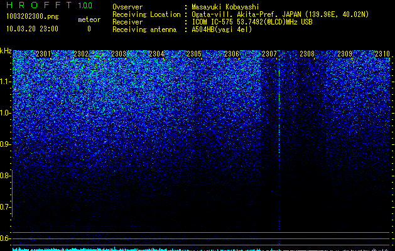Select the version number 1.0.0
The image size is (395, 251).
tap(85, 5)
